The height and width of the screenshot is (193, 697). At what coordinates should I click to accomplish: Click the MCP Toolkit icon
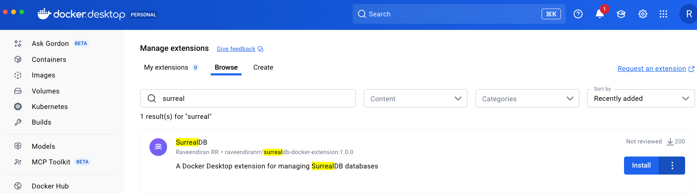(18, 162)
